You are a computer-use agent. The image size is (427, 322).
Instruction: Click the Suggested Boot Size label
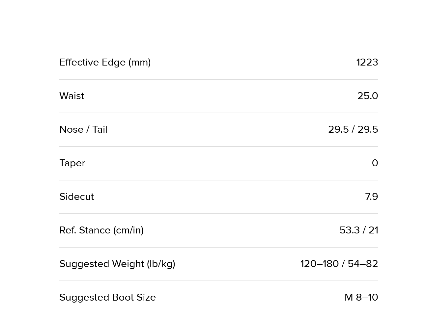click(107, 297)
